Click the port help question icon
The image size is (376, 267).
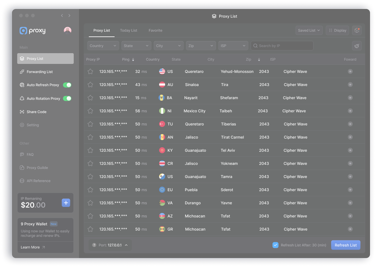tap(94, 245)
